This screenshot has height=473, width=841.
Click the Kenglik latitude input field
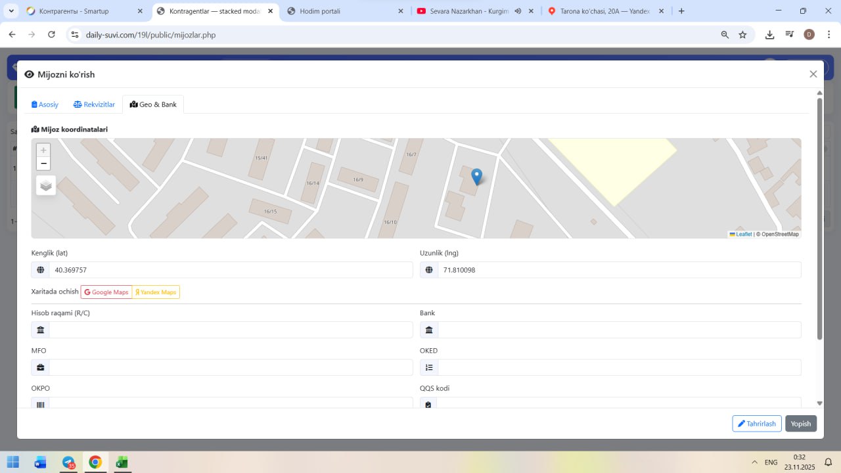[x=231, y=270]
